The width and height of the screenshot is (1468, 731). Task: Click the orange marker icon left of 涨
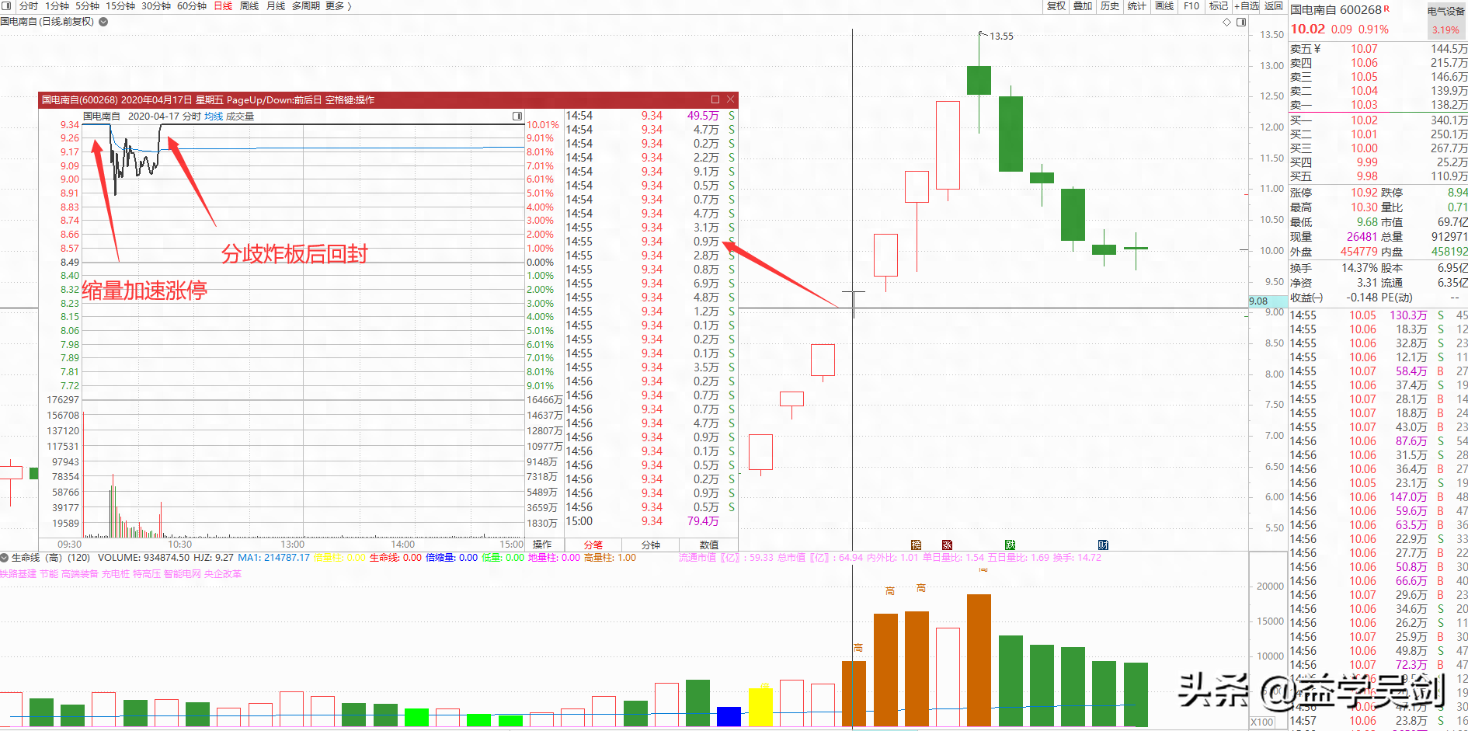point(916,545)
